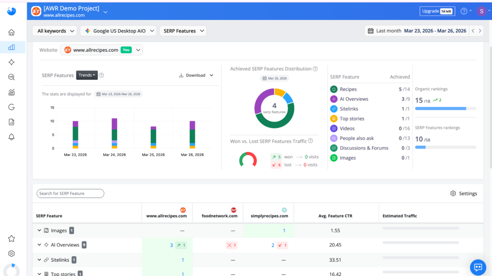Screen dimensions: 492x276
Task: Click the date range Mar 23 - Mar 26, 2026
Action: tap(435, 31)
